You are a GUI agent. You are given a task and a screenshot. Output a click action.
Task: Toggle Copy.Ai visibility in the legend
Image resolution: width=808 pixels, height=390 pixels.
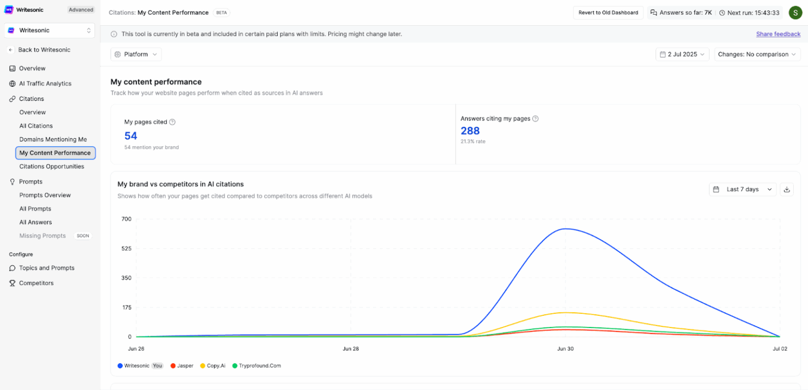point(213,365)
